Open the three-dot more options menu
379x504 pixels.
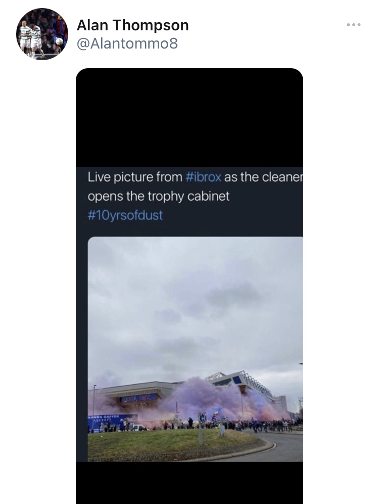tap(354, 25)
